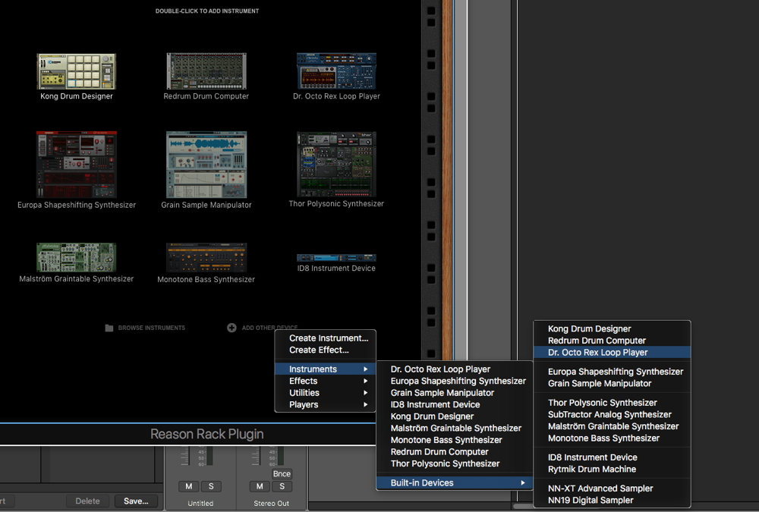Viewport: 759px width, 512px height.
Task: Expand the Effects submenu
Action: [326, 381]
